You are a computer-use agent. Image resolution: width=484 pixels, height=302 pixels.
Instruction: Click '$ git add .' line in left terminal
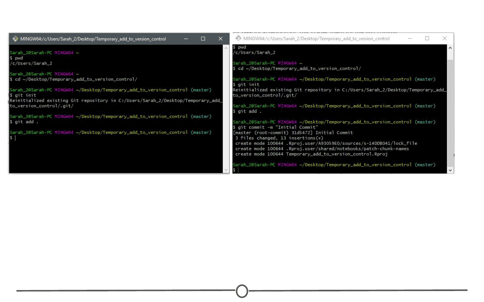click(24, 122)
